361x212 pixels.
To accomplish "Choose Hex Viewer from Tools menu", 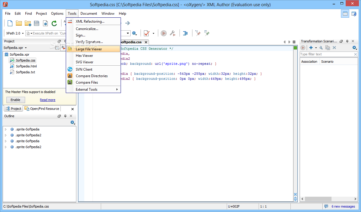I will click(93, 56).
